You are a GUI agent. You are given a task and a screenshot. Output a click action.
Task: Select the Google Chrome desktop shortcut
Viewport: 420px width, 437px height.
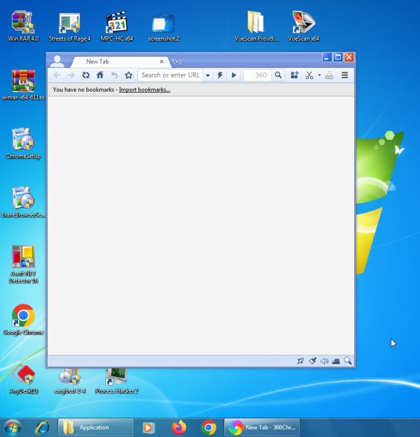click(x=23, y=320)
